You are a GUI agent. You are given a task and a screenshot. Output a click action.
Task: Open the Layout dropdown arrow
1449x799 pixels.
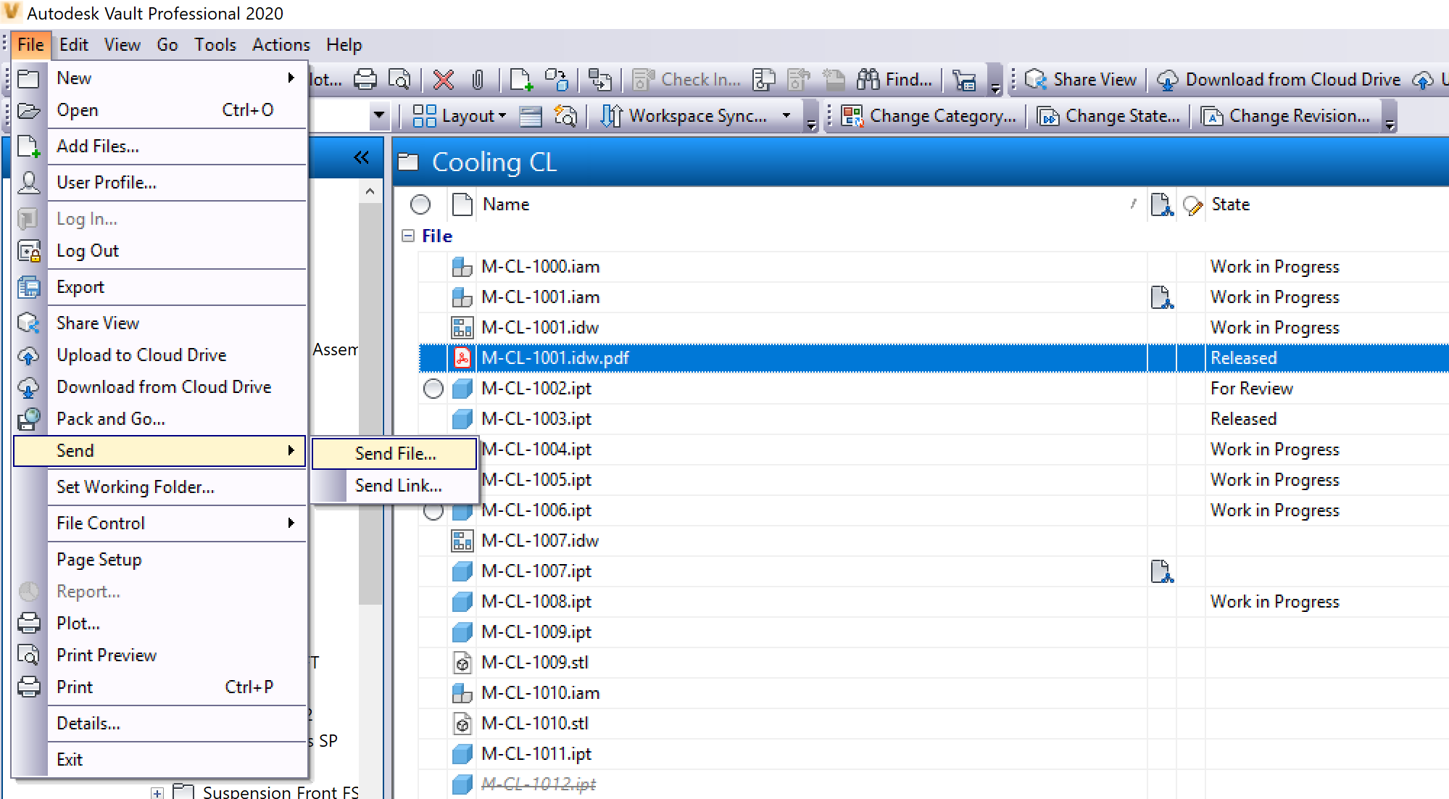(502, 116)
